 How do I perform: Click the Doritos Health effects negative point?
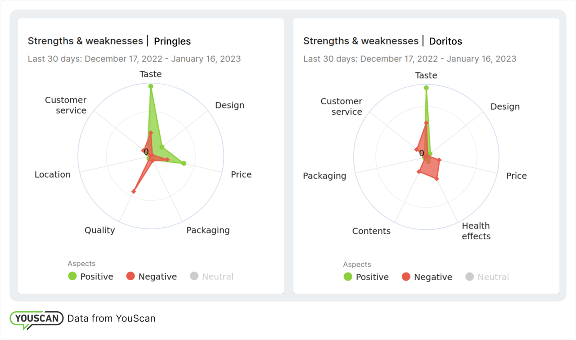pyautogui.click(x=436, y=179)
